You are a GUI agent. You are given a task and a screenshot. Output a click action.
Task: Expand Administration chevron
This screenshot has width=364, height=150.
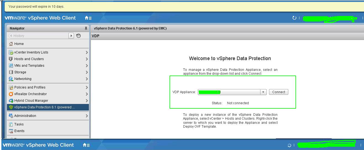[x=87, y=116]
